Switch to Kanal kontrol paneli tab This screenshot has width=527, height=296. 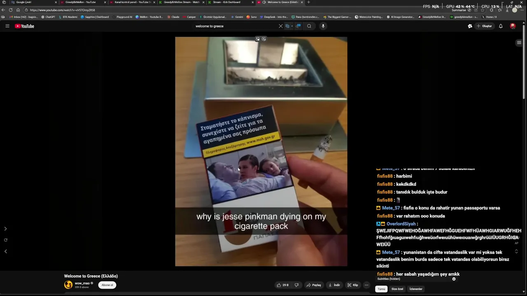point(133,2)
